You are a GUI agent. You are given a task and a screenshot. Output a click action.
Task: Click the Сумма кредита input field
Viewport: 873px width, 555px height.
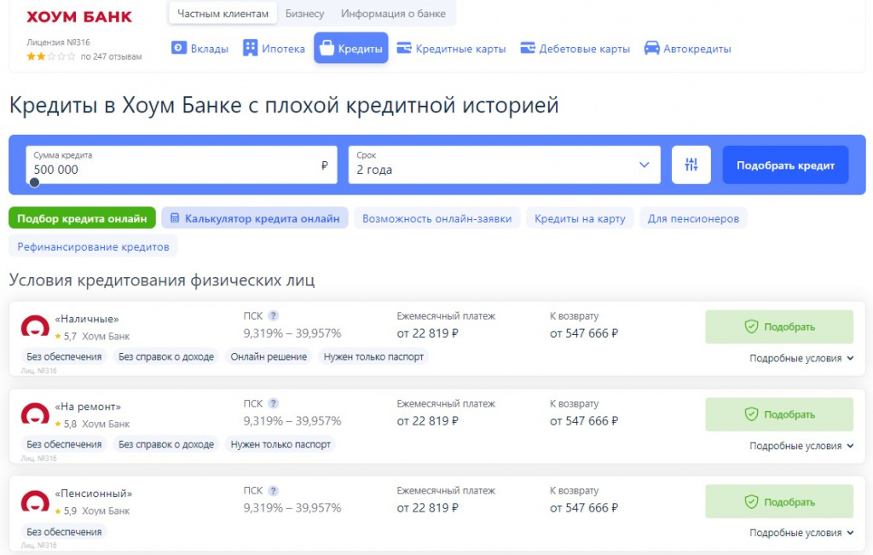tap(182, 165)
